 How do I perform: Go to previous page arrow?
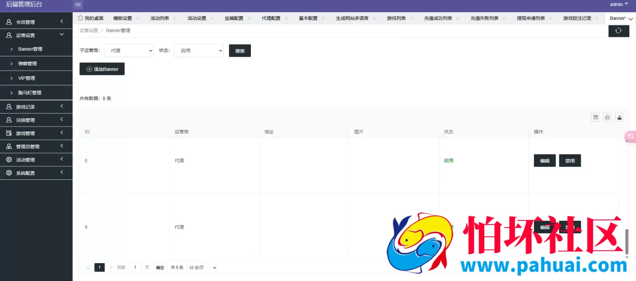[88, 268]
